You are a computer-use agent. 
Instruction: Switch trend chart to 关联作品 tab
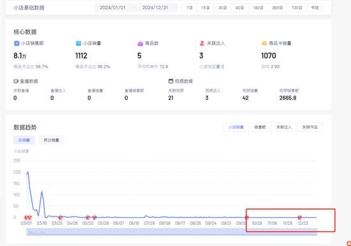(x=310, y=127)
